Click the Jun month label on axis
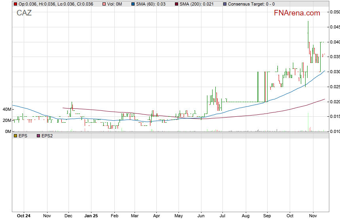The image size is (340, 224). [201, 216]
